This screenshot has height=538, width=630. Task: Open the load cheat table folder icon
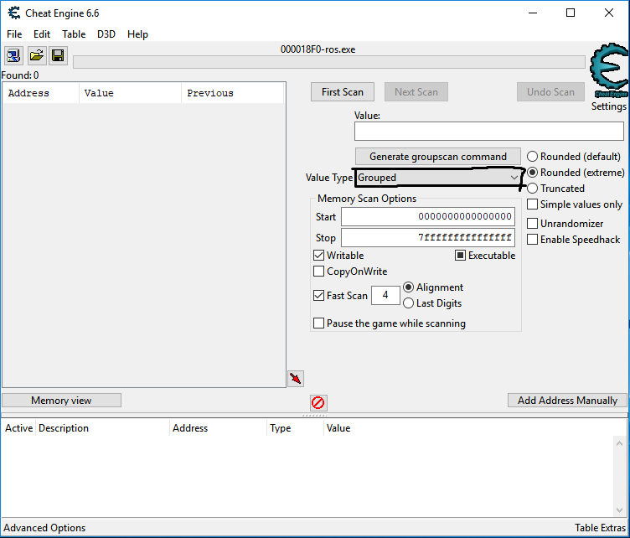tap(37, 55)
